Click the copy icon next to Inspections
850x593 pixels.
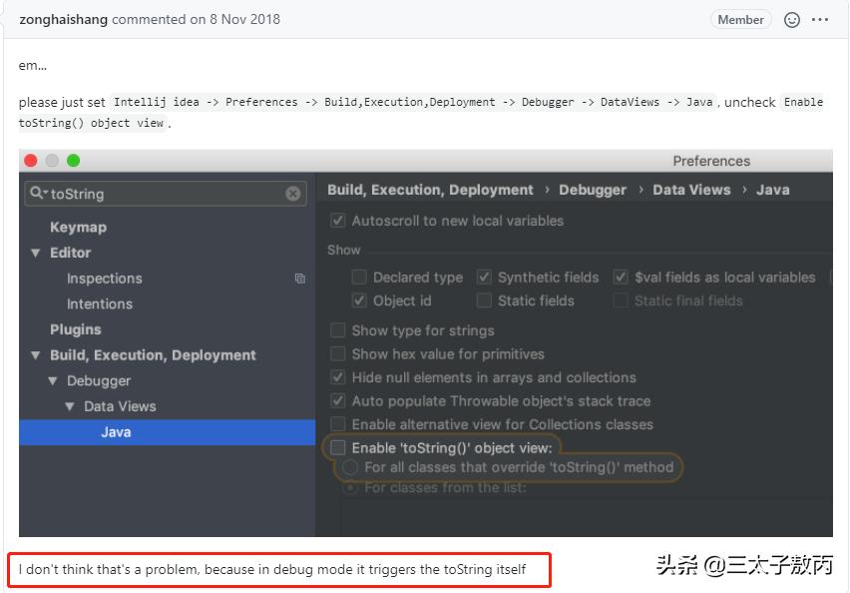299,279
